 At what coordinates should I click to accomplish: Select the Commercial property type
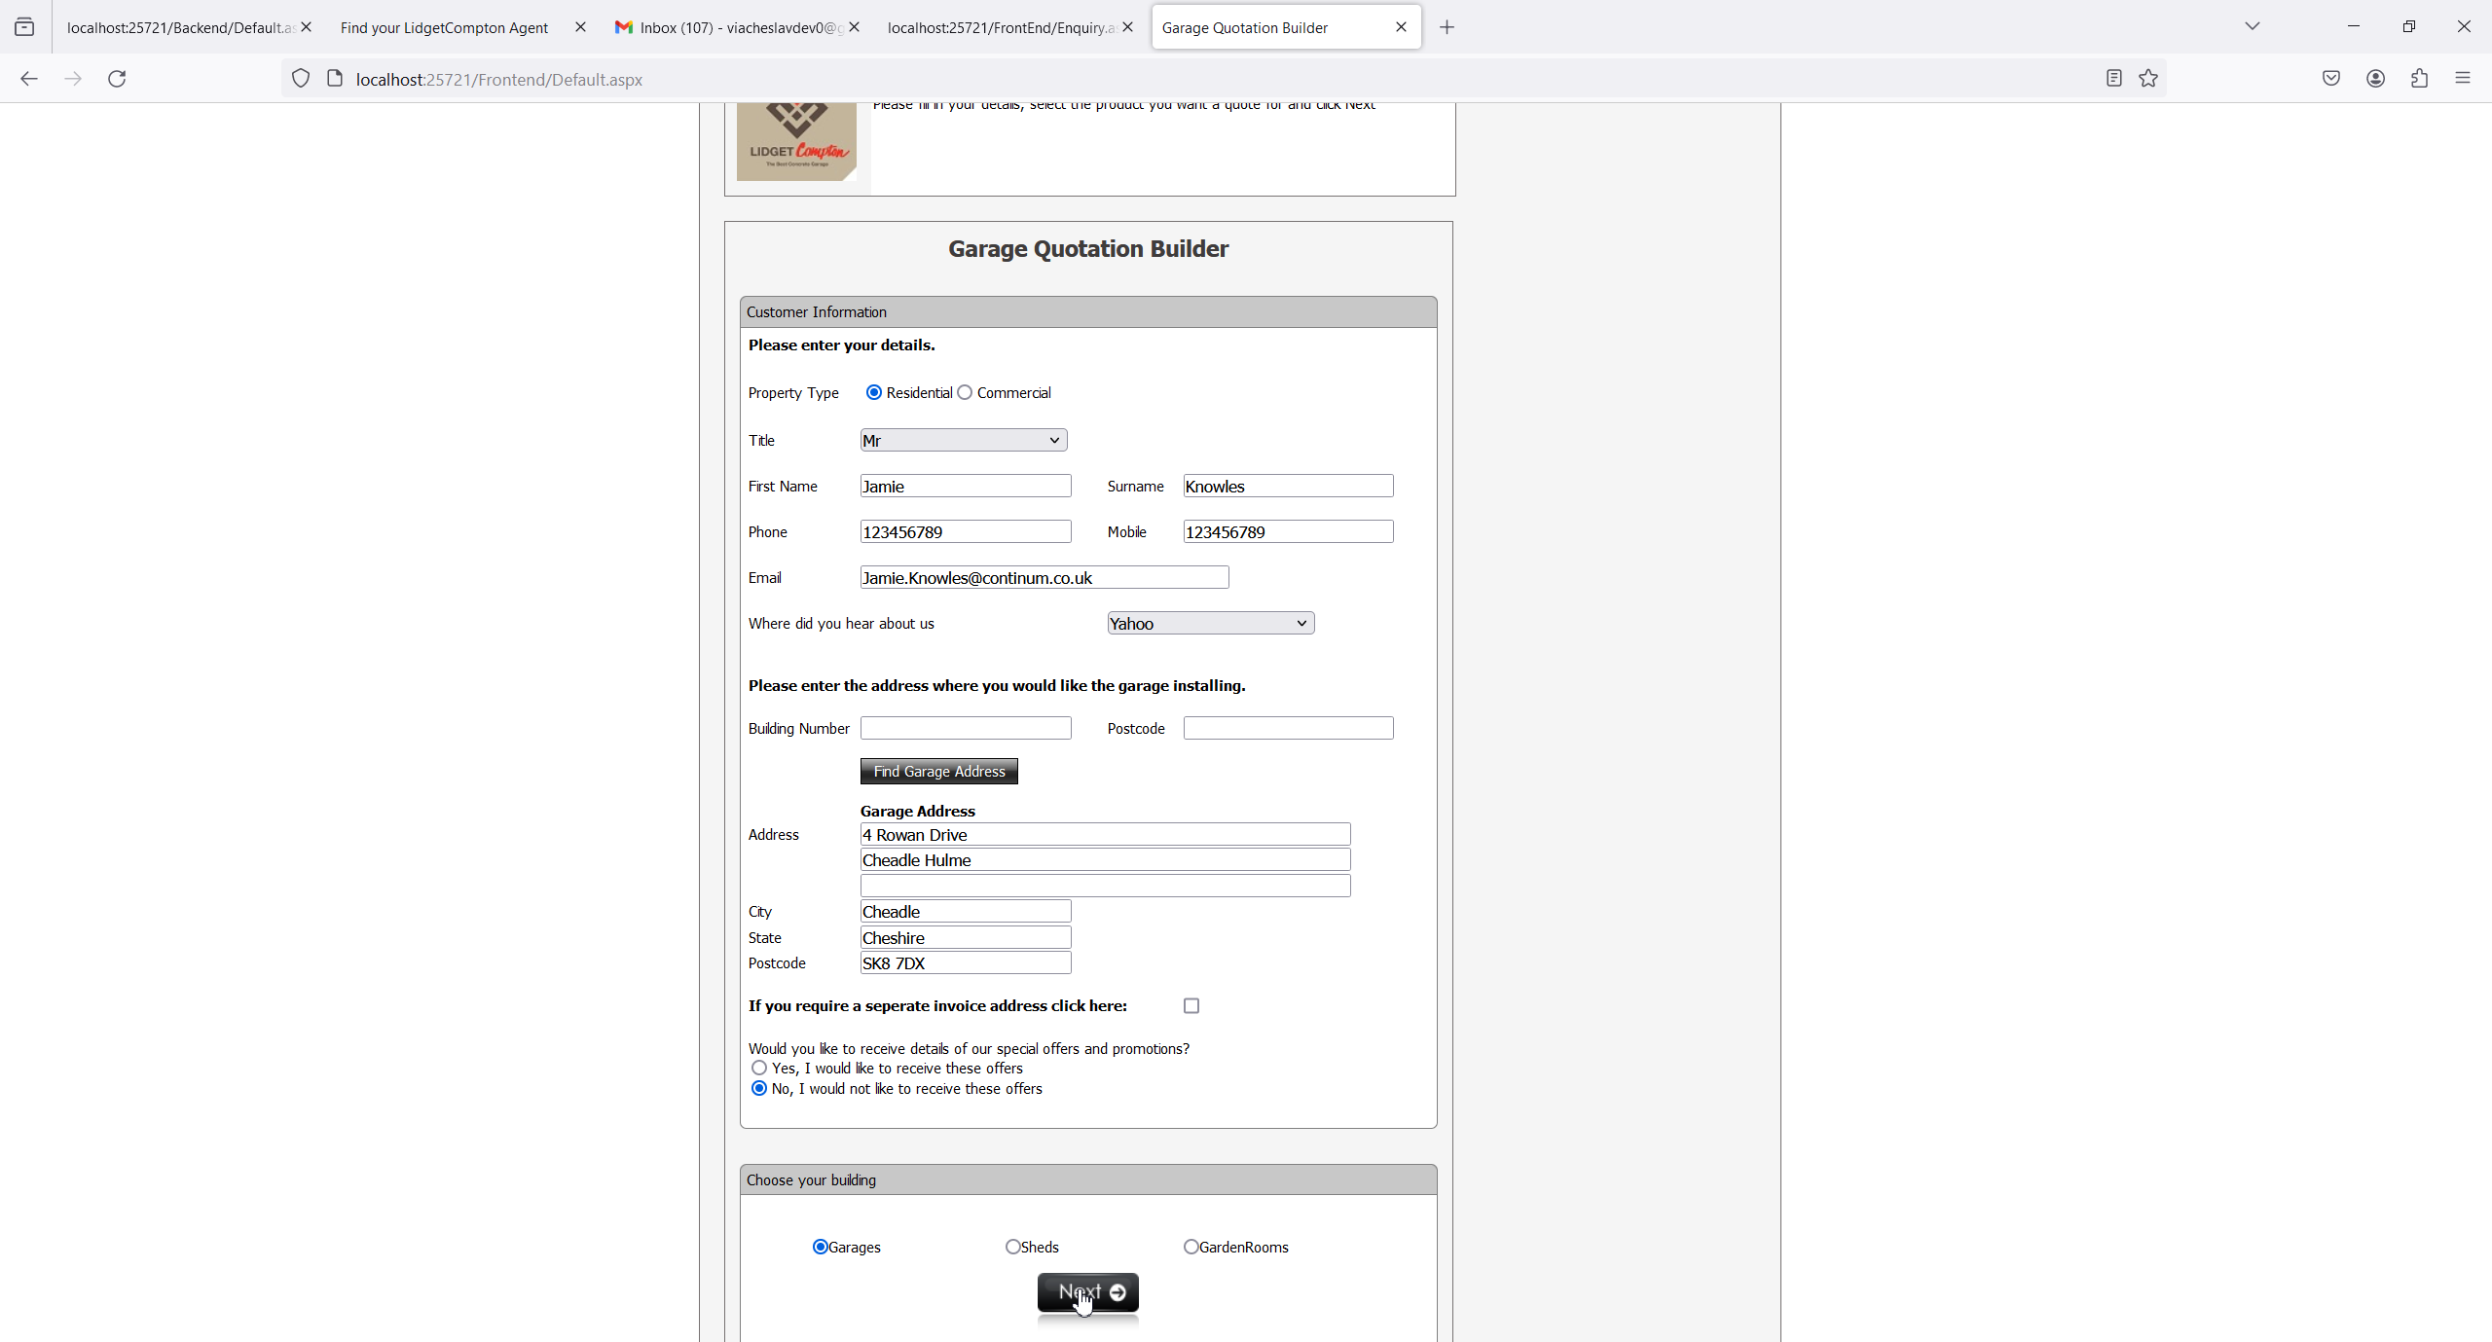(x=965, y=392)
